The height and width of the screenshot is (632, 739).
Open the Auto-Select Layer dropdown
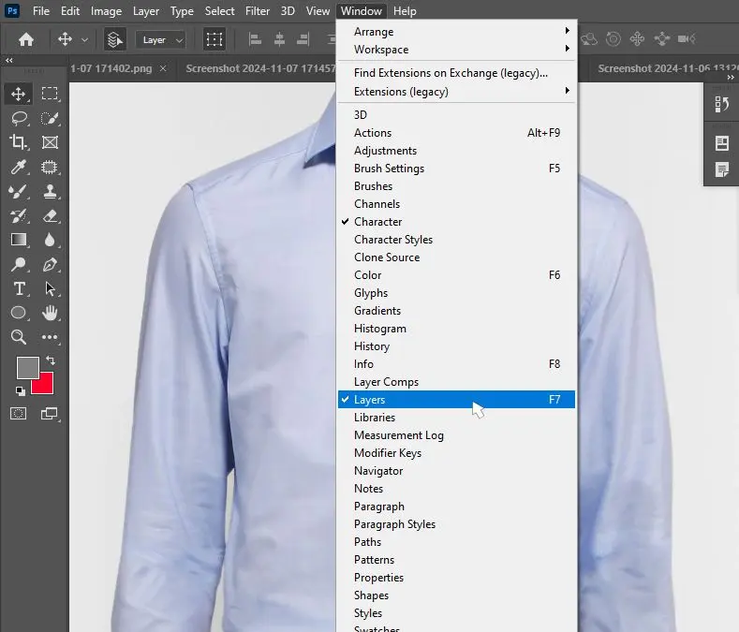pos(161,40)
